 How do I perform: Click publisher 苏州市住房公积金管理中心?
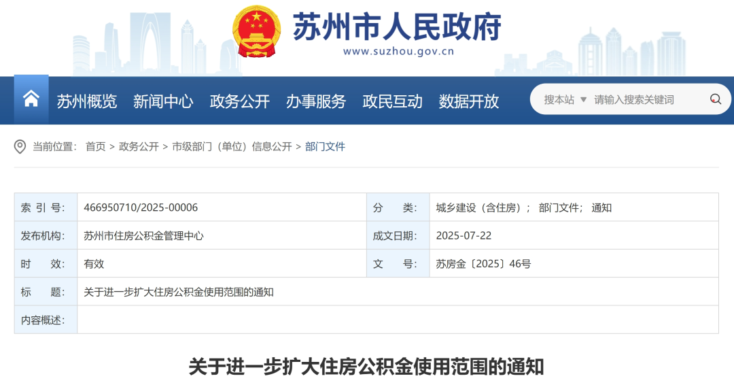tap(143, 235)
